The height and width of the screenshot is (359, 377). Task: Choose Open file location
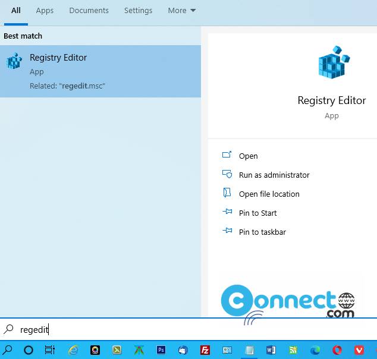click(x=269, y=194)
